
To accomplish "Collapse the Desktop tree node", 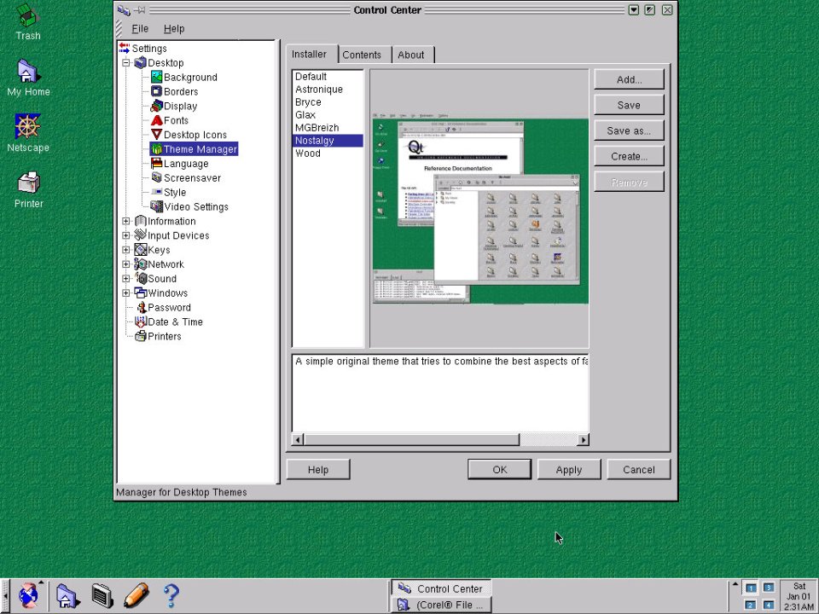I will tap(126, 63).
